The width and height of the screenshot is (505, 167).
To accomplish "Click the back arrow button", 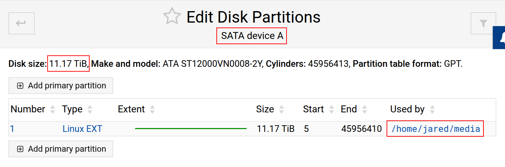I will (21, 23).
